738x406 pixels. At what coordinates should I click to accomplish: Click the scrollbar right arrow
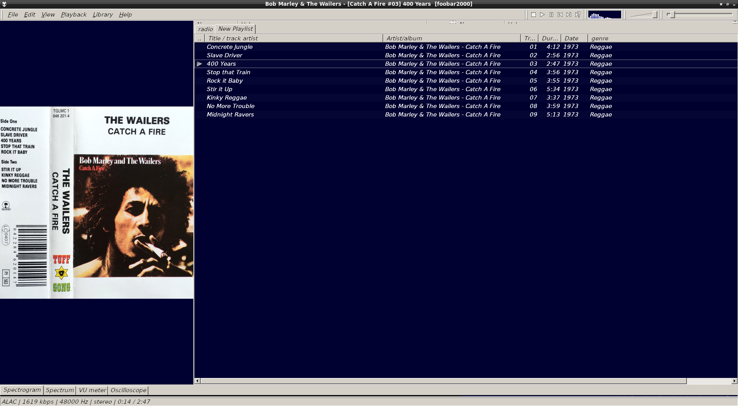pyautogui.click(x=734, y=381)
